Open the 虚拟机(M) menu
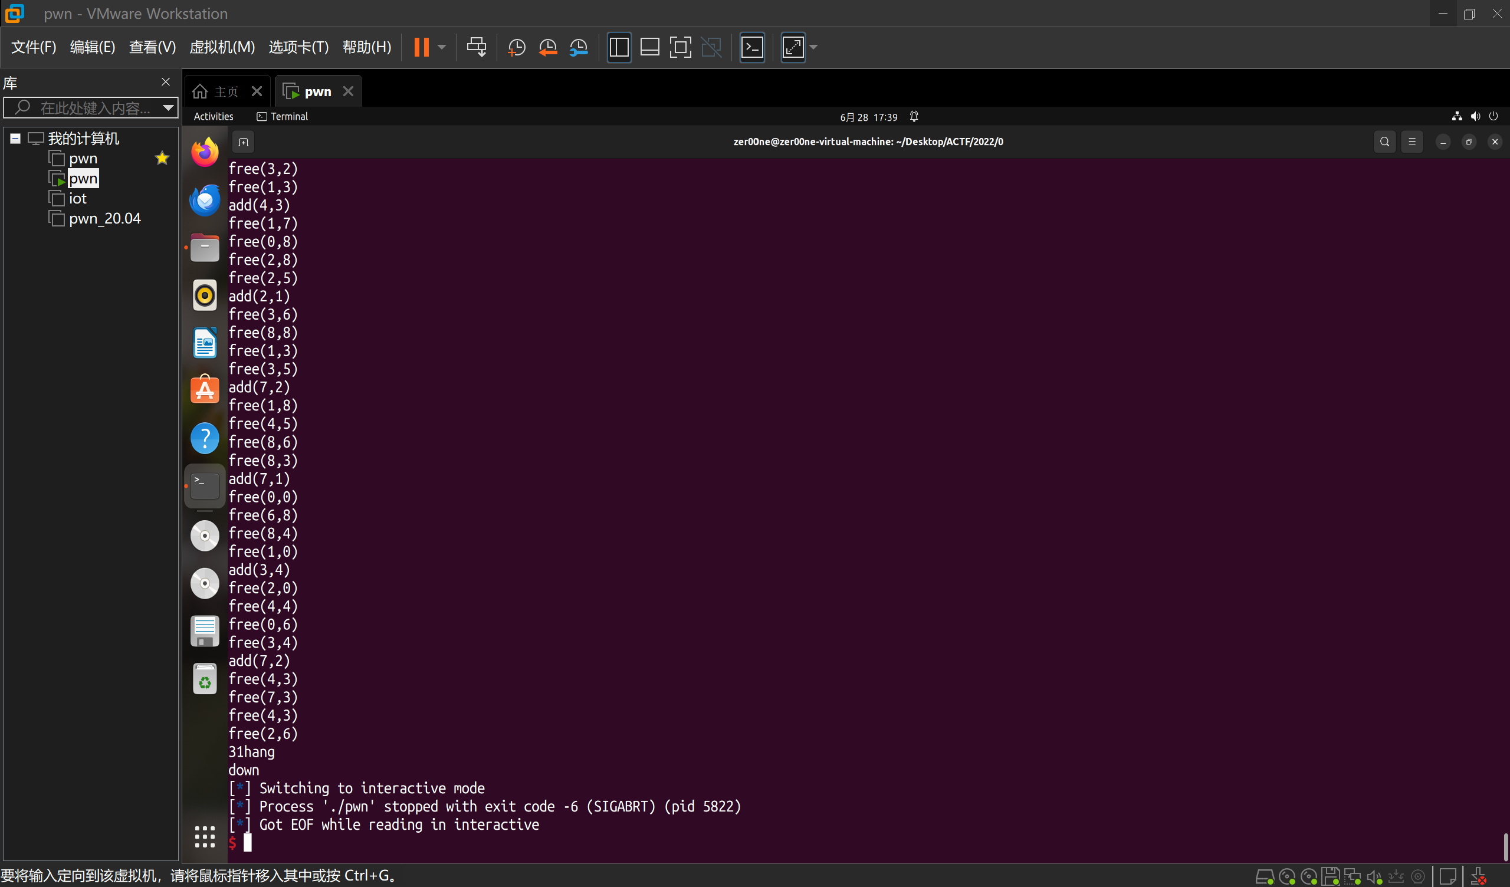Viewport: 1510px width, 887px height. point(222,47)
